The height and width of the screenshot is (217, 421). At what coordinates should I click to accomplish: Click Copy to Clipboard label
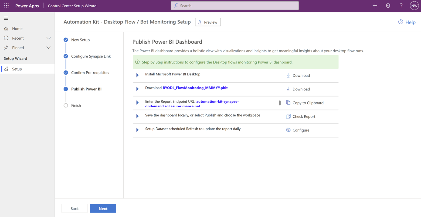[308, 103]
